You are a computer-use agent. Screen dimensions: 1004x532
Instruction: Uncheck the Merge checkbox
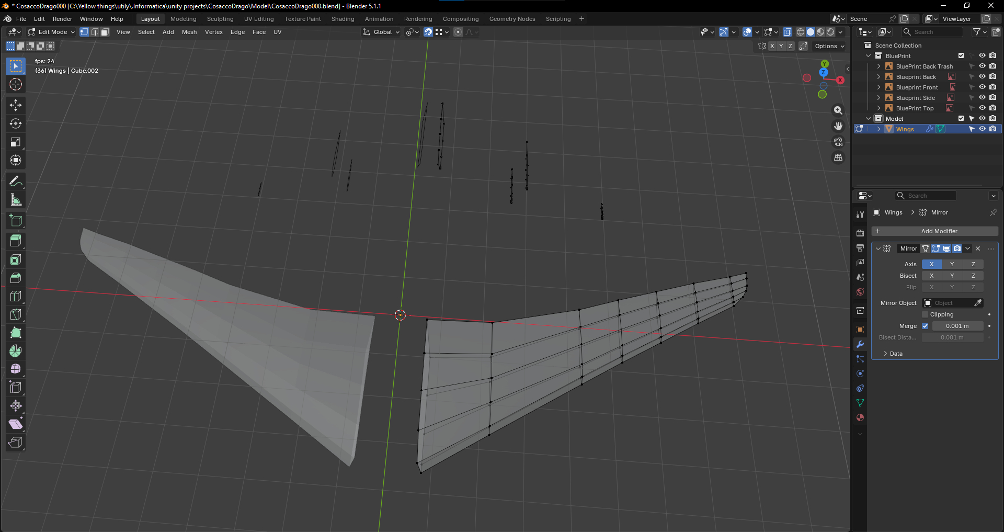tap(925, 326)
